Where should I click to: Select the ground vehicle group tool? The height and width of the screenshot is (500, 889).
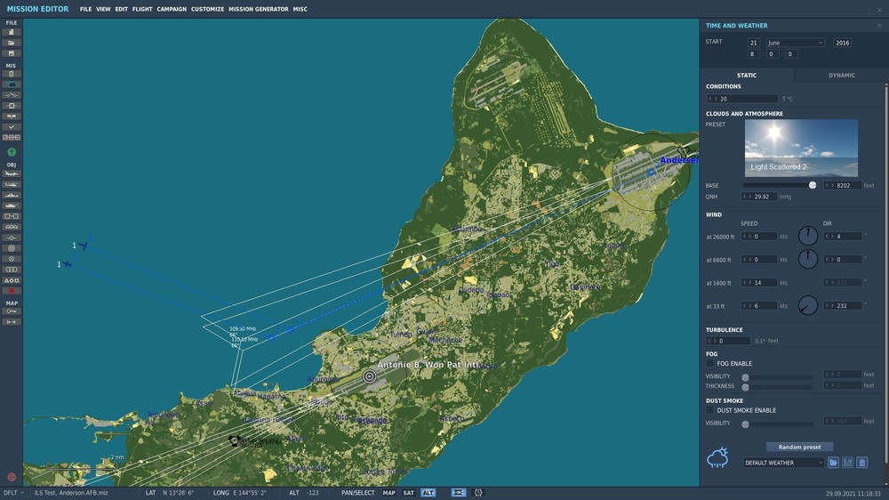pyautogui.click(x=12, y=206)
